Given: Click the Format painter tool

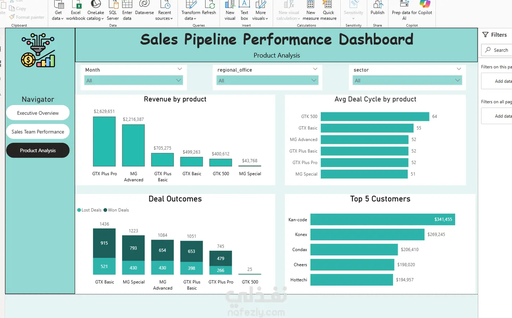Looking at the screenshot, I should click(27, 17).
